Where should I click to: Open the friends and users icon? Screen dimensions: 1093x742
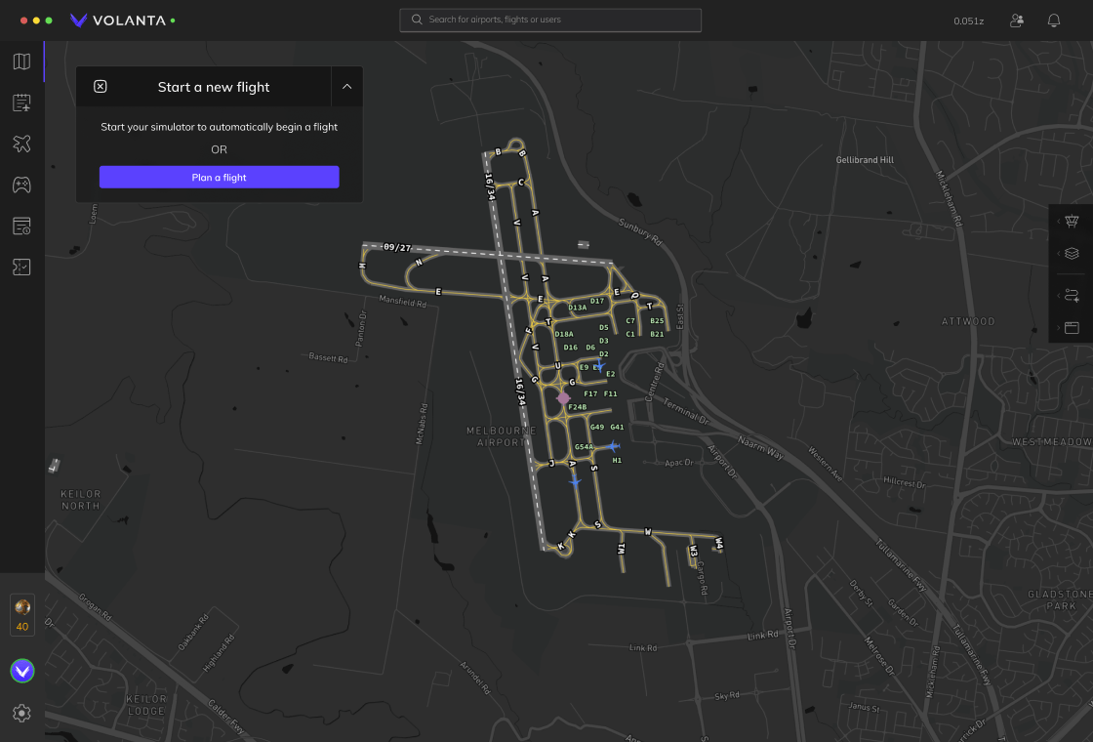point(1017,21)
